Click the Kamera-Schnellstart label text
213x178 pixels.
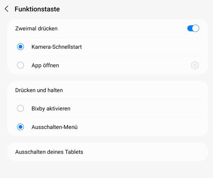coord(56,47)
